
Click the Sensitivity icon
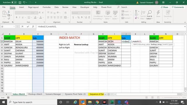tap(168, 13)
